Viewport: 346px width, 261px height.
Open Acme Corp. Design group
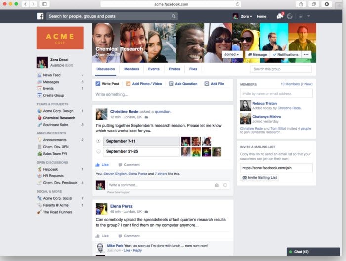[58, 111]
